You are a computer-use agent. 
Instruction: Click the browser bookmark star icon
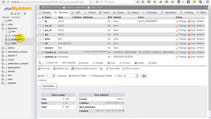click(138, 2)
